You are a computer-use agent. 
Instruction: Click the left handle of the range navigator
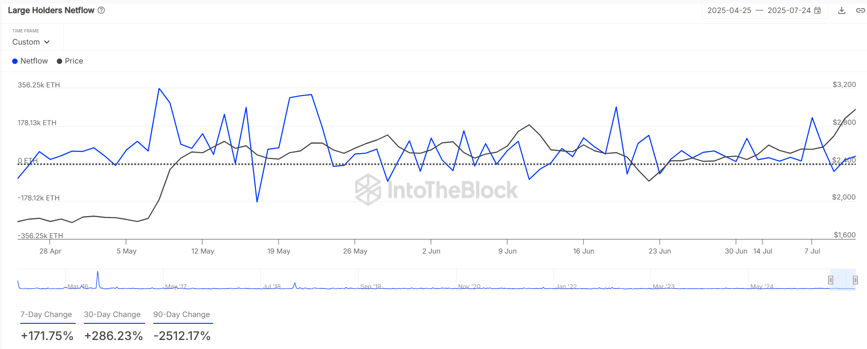tap(830, 280)
